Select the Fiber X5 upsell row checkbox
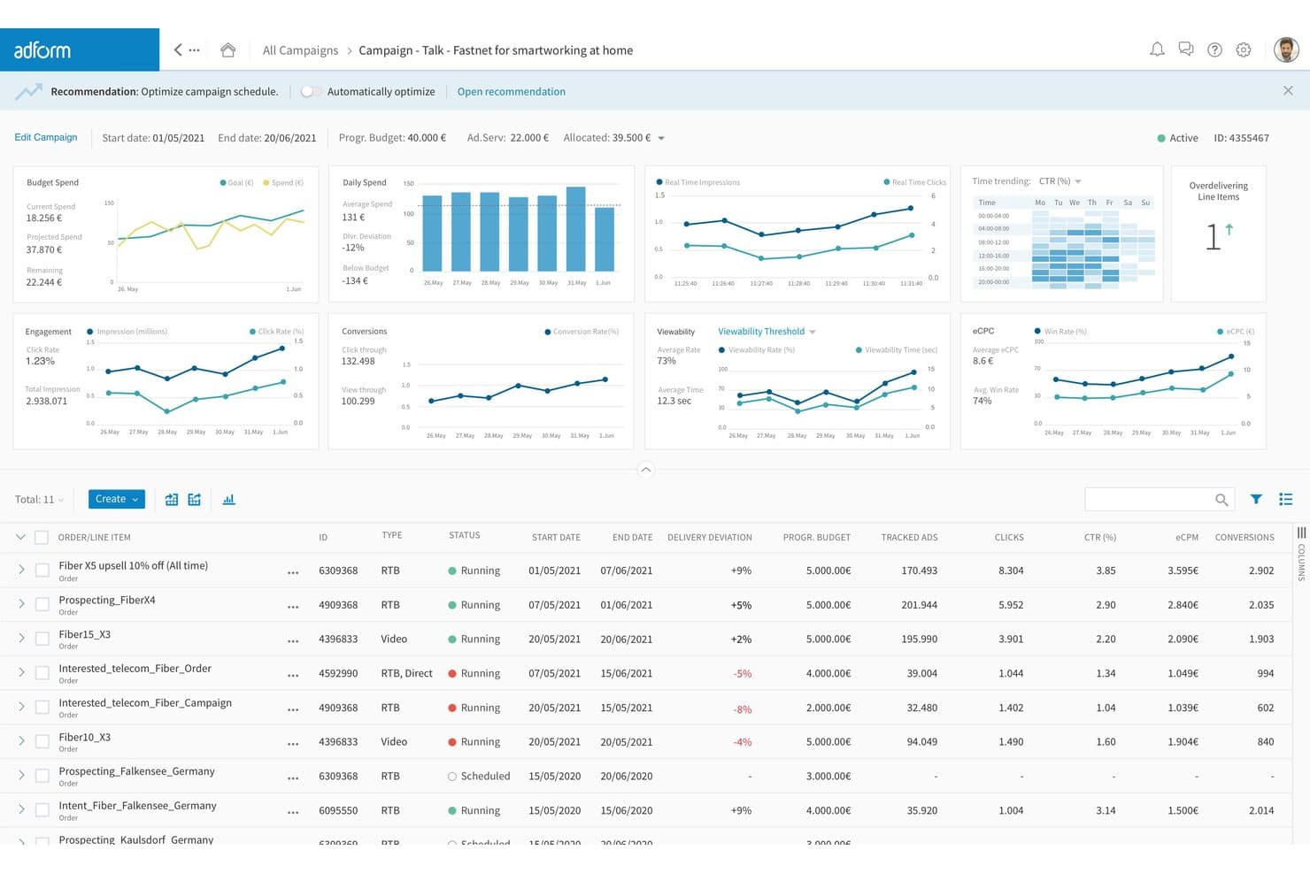 coord(42,571)
